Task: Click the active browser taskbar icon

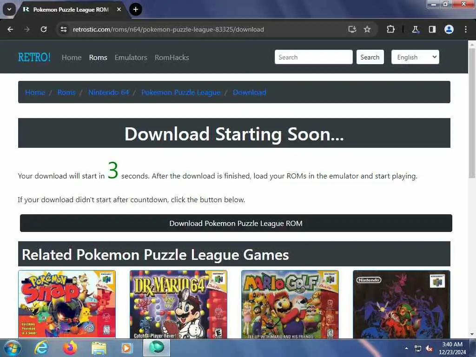Action: point(157,348)
